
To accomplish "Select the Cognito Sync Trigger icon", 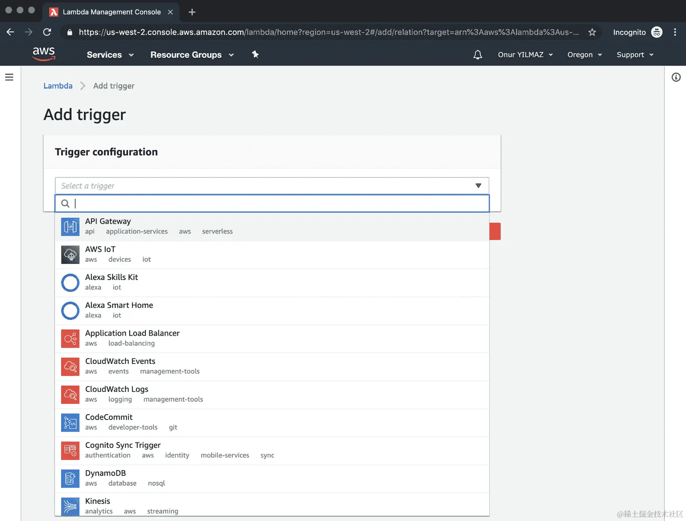I will tap(70, 450).
